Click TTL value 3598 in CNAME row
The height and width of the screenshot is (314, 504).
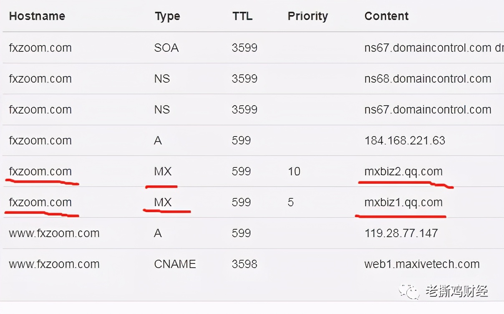tap(244, 264)
